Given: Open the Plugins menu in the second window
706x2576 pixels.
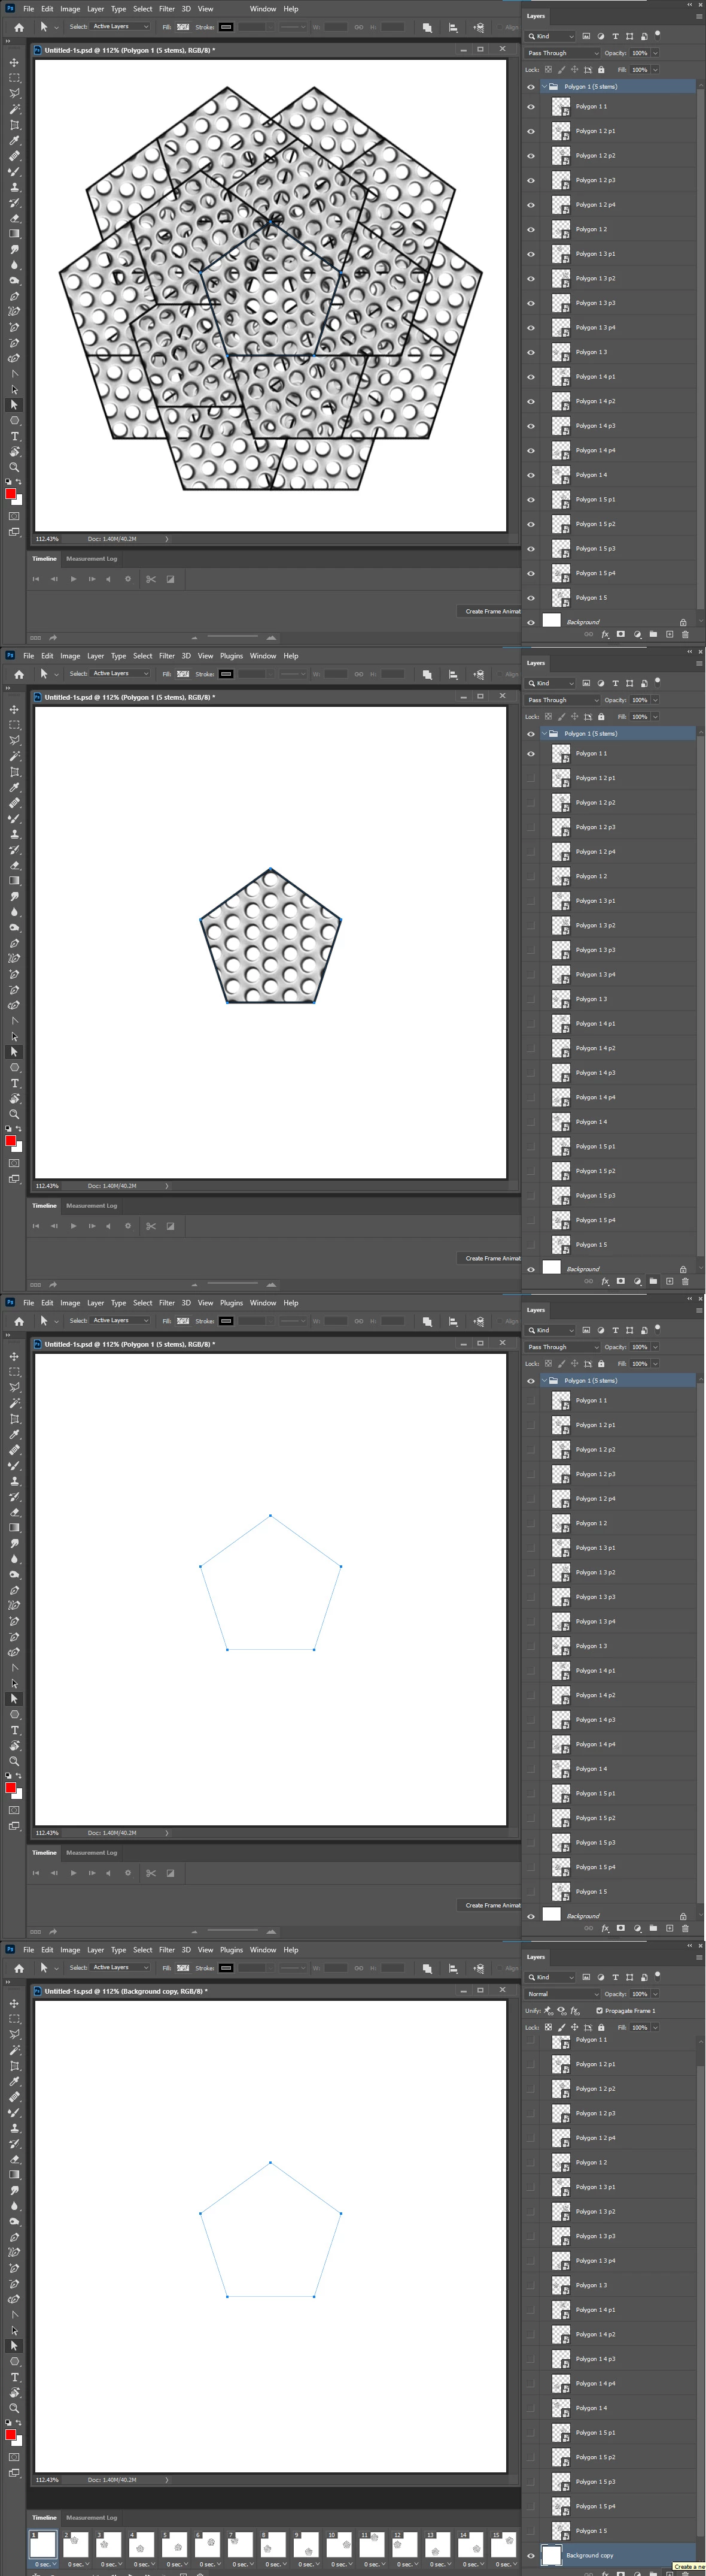Looking at the screenshot, I should pyautogui.click(x=232, y=656).
